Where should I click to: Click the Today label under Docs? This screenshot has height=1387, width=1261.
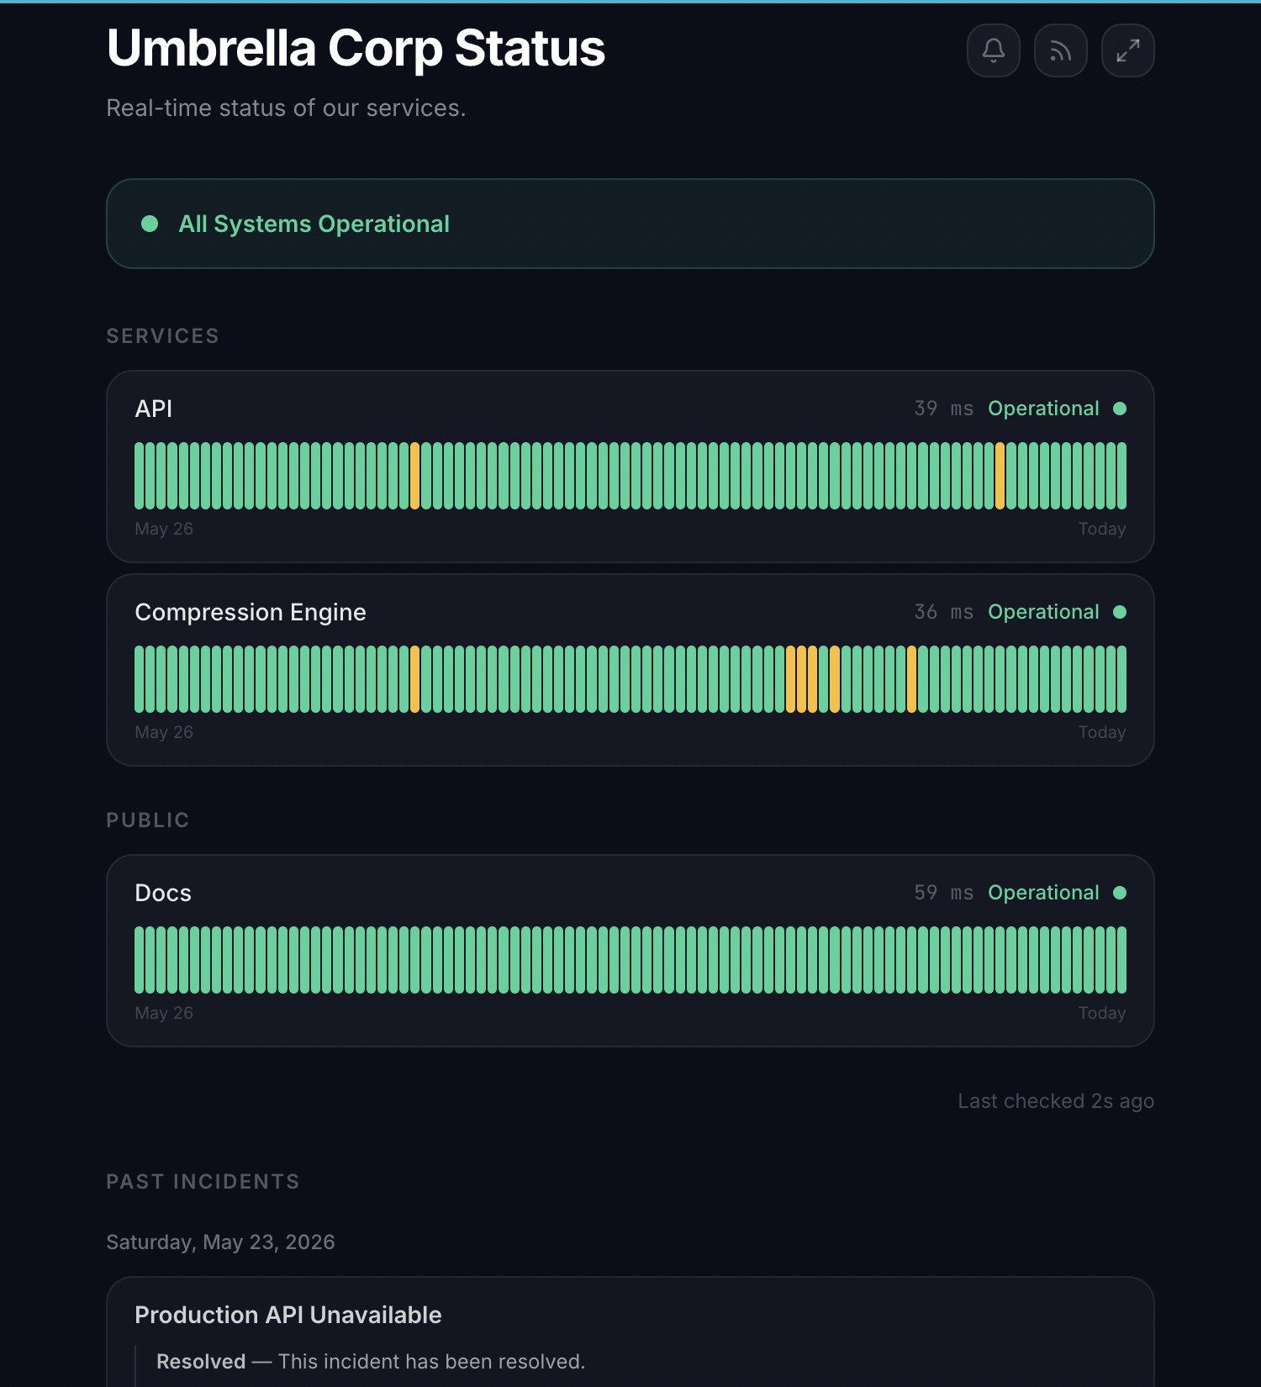[1102, 1013]
